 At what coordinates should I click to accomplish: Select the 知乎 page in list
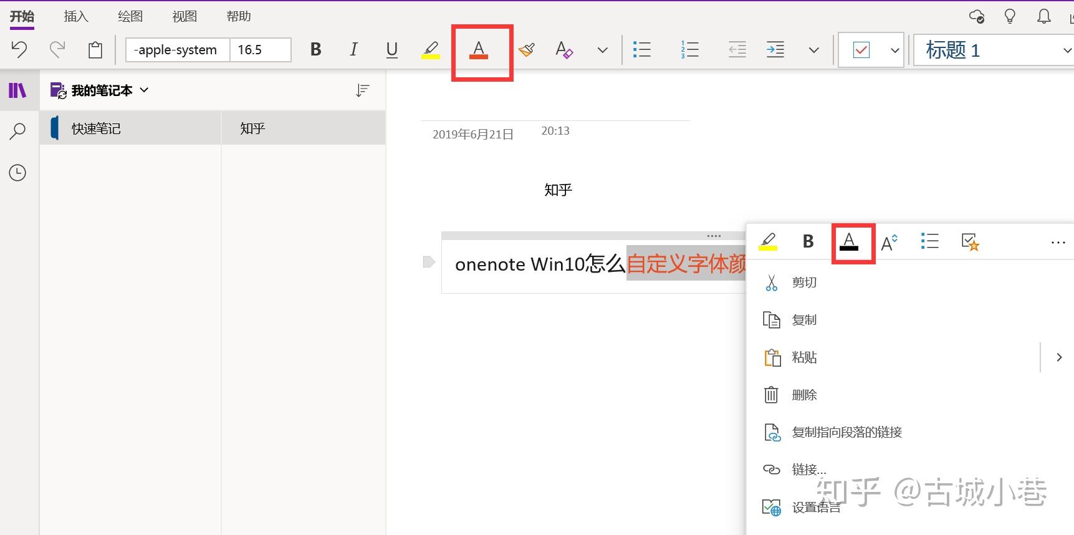point(304,128)
